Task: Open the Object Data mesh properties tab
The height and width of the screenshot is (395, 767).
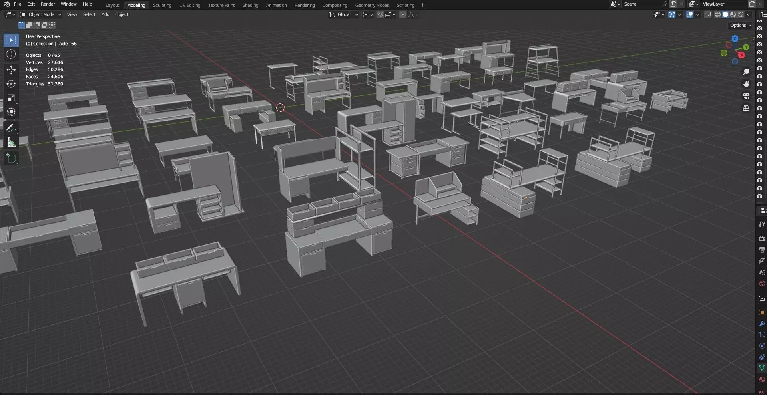Action: [762, 368]
